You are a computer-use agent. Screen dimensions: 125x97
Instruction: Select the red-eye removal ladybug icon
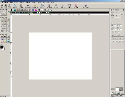(x=2, y=36)
